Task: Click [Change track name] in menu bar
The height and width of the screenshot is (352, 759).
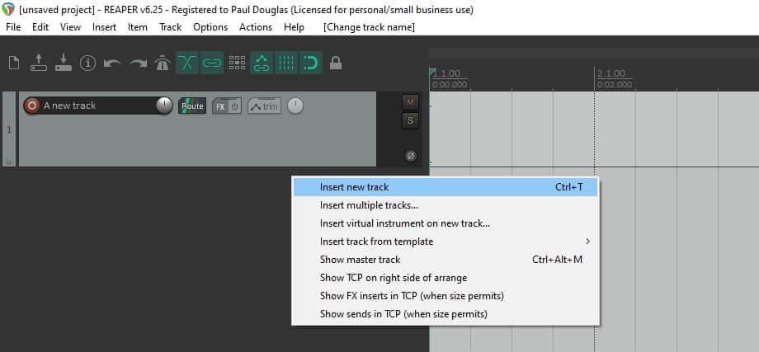Action: tap(369, 27)
